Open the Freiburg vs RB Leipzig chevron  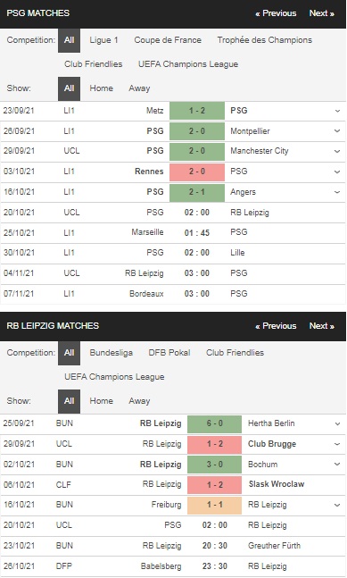pos(337,505)
